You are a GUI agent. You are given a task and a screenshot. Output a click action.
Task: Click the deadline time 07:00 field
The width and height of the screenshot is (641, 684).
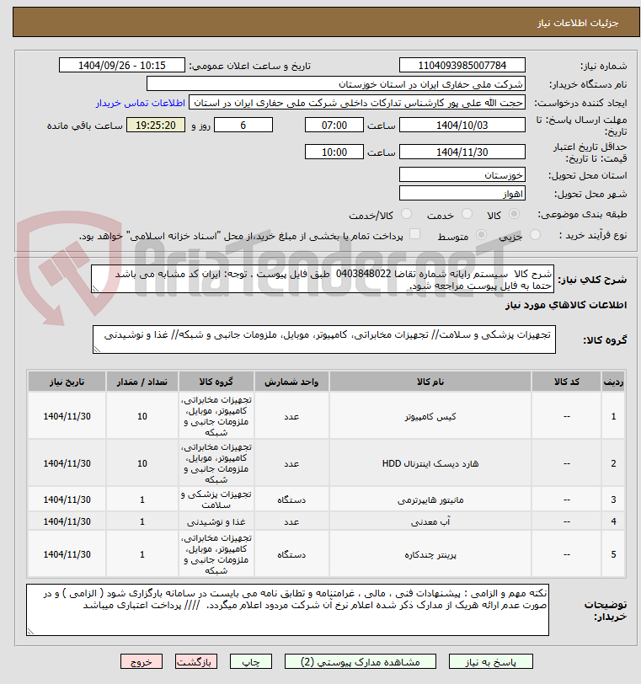tap(334, 126)
